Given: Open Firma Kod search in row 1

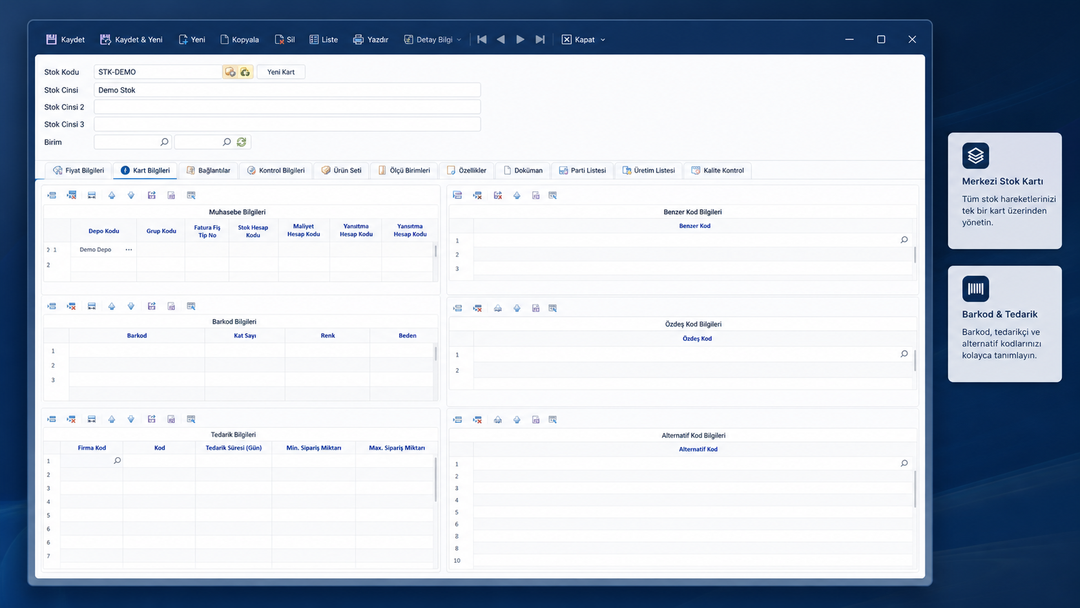Looking at the screenshot, I should pos(117,461).
